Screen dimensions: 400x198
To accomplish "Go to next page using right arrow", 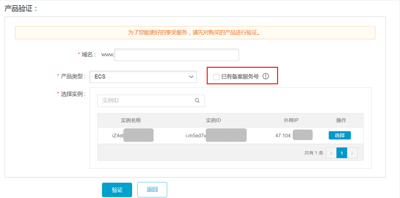I will click(x=352, y=153).
